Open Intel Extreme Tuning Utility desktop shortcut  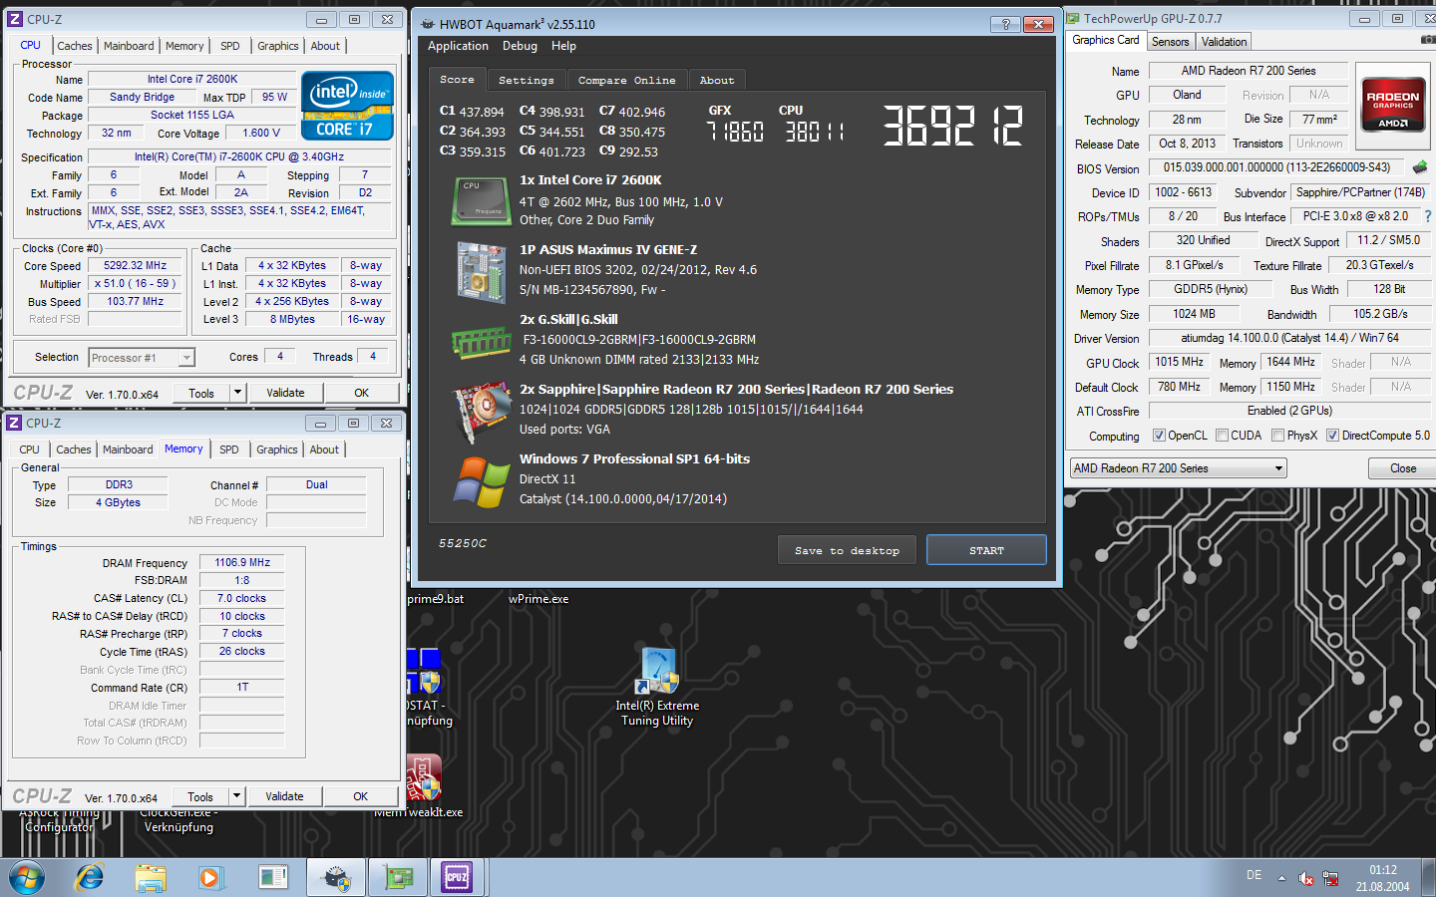[657, 688]
